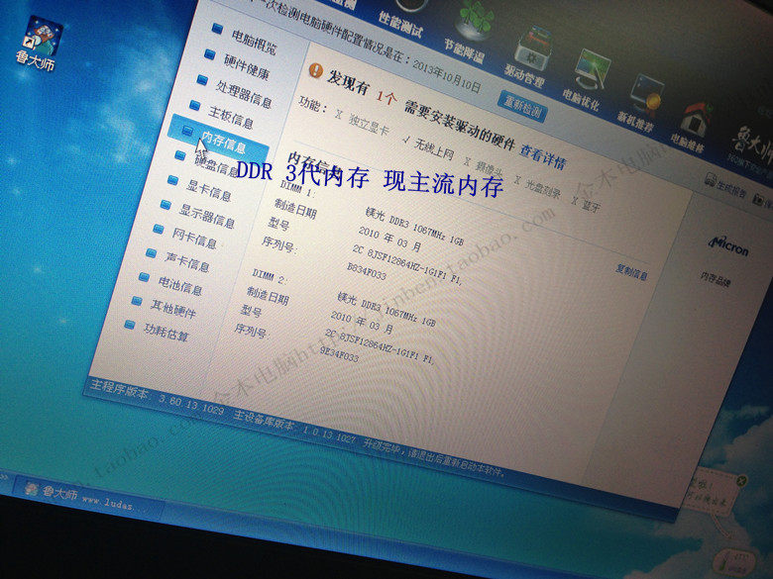The image size is (773, 579).
Task: Click the 独立显卡 feature label
Action: click(x=369, y=125)
